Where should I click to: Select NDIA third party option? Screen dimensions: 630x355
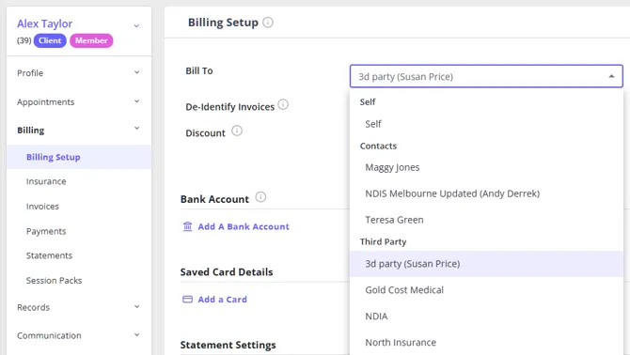[x=486, y=316]
